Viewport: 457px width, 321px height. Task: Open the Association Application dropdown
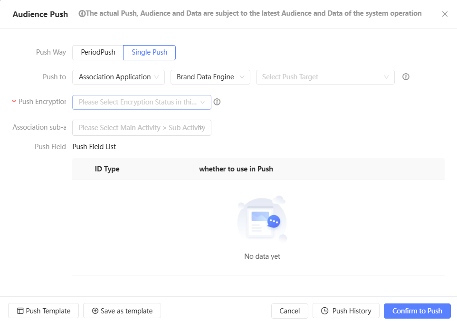(119, 77)
